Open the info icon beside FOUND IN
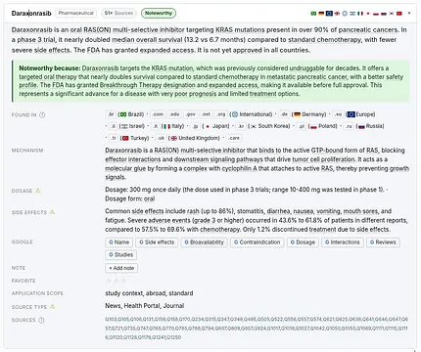 [x=42, y=115]
